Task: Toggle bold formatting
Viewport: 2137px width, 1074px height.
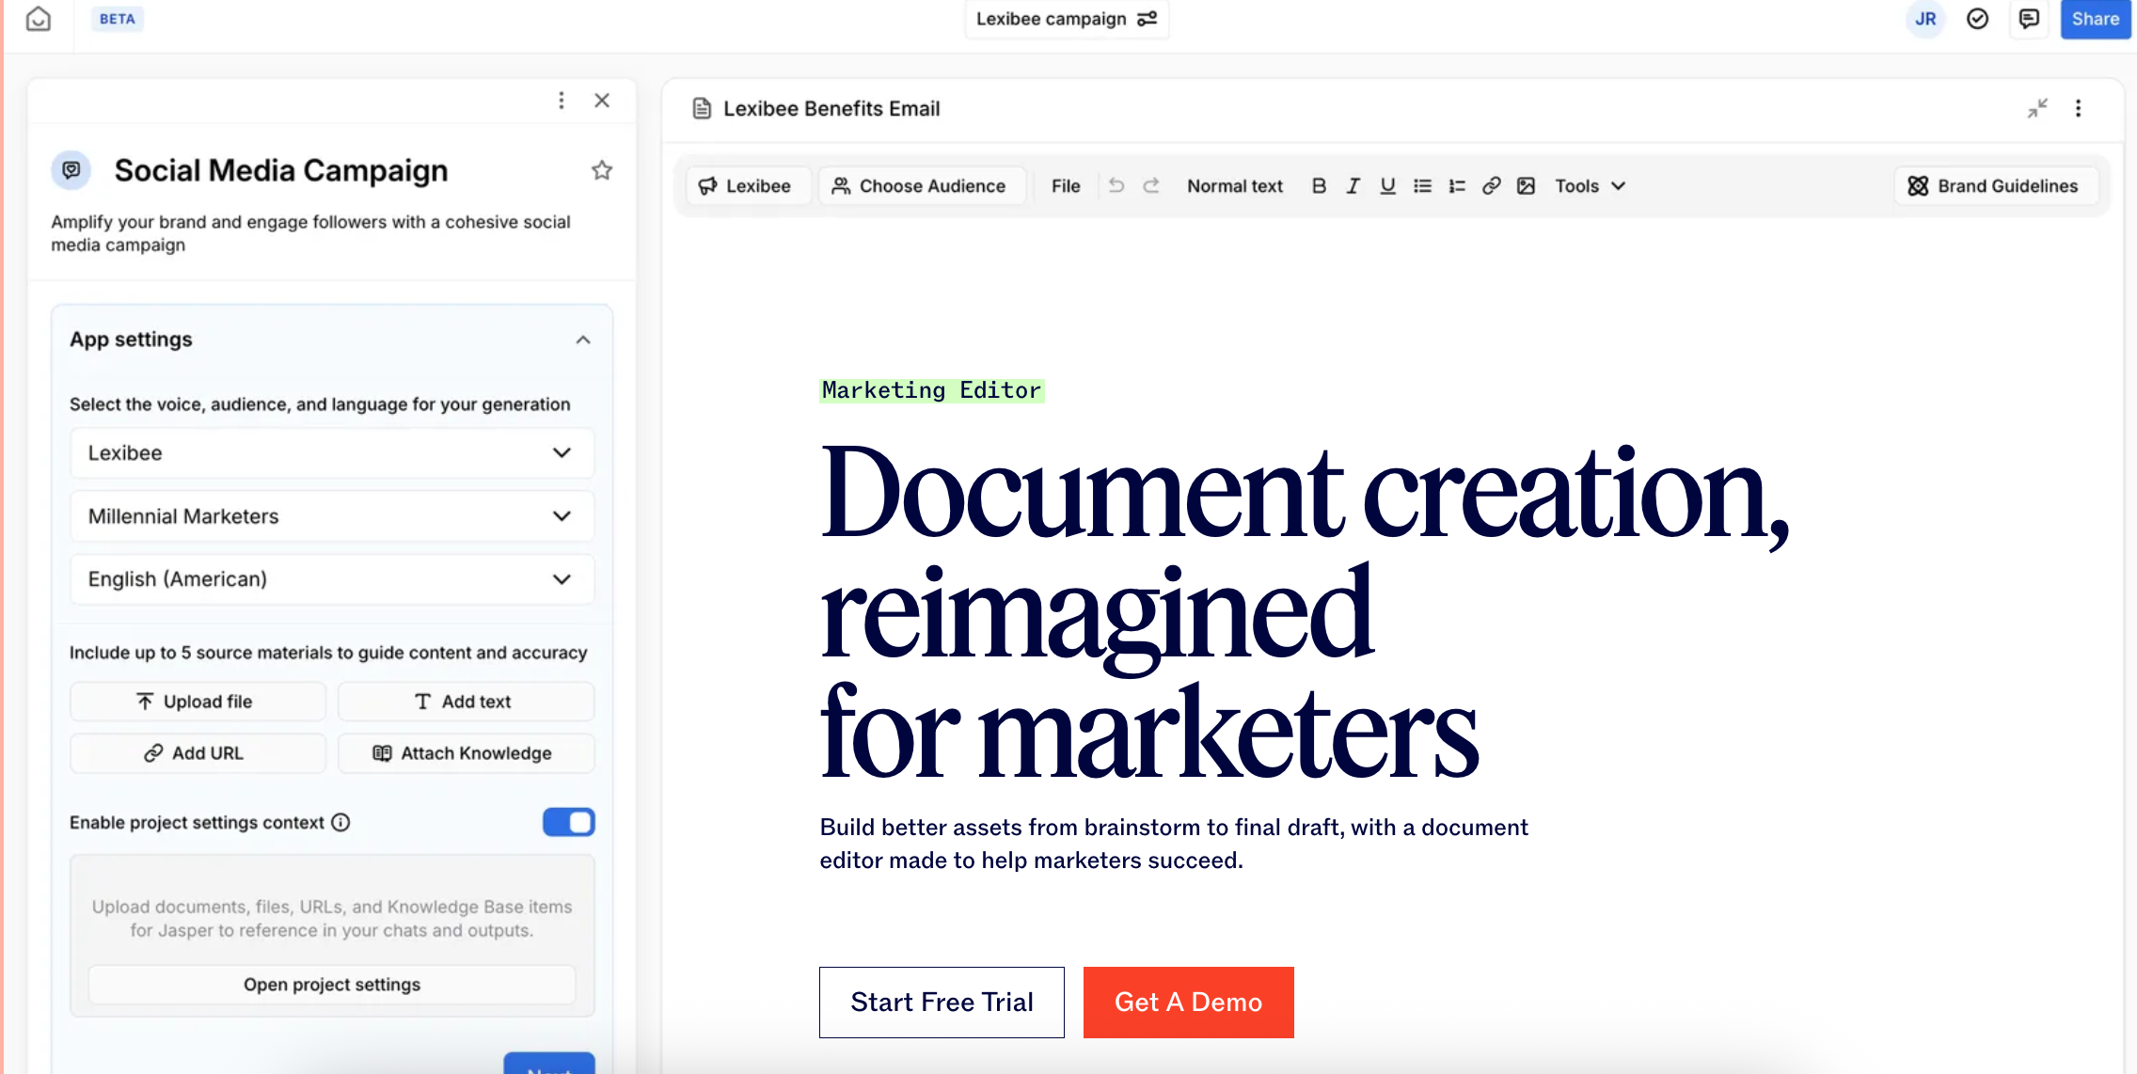Action: tap(1320, 186)
